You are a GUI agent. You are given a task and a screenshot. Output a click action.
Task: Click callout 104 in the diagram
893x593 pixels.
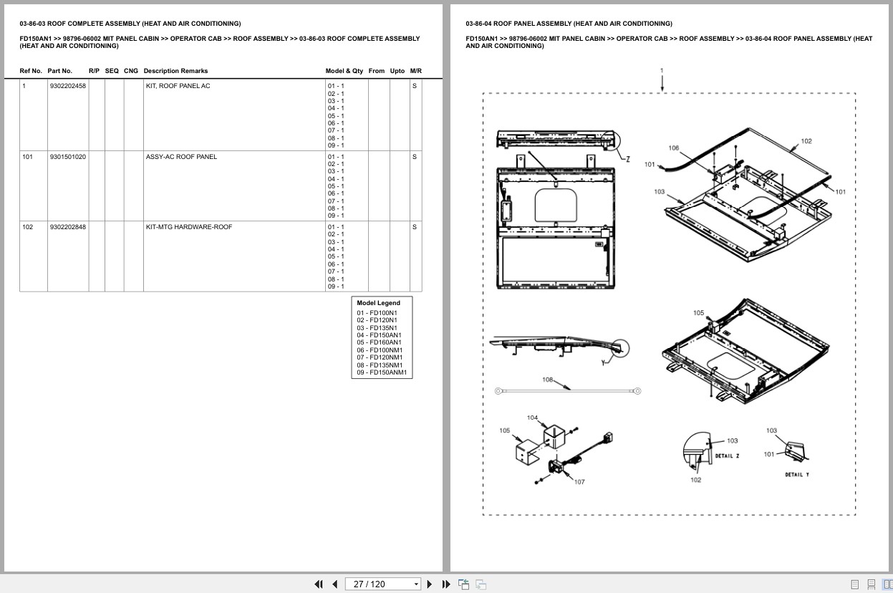click(x=532, y=418)
